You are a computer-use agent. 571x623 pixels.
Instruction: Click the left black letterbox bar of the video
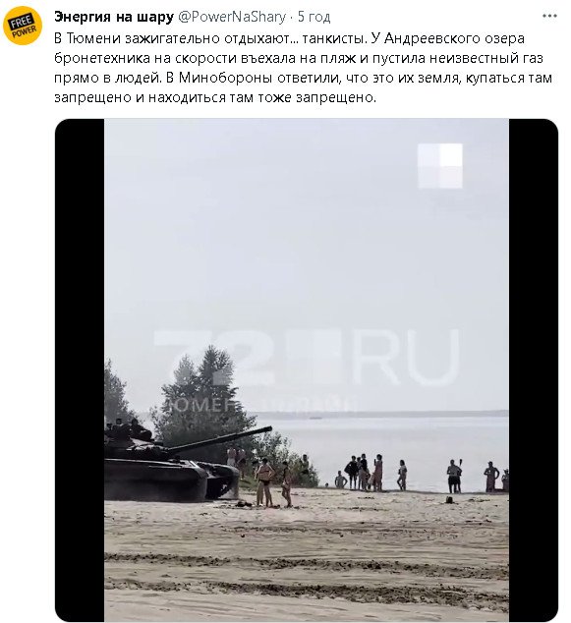80,369
